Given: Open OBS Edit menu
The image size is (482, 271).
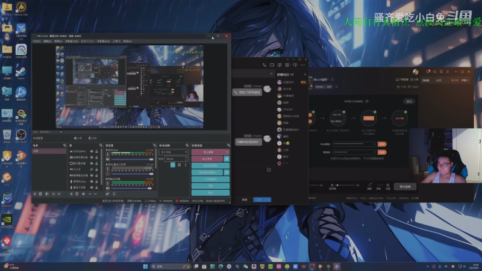Looking at the screenshot, I should coord(47,41).
